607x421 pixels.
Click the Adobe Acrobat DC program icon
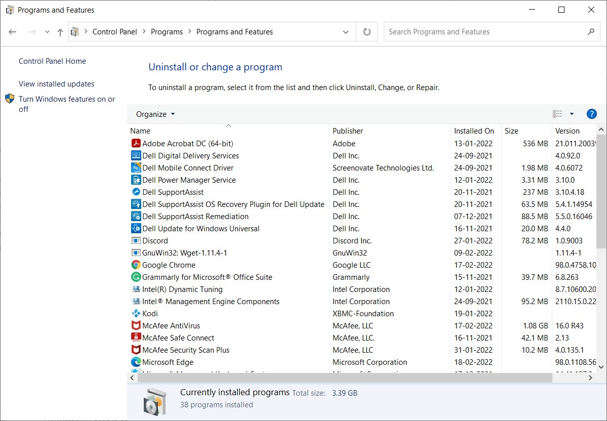pyautogui.click(x=136, y=144)
